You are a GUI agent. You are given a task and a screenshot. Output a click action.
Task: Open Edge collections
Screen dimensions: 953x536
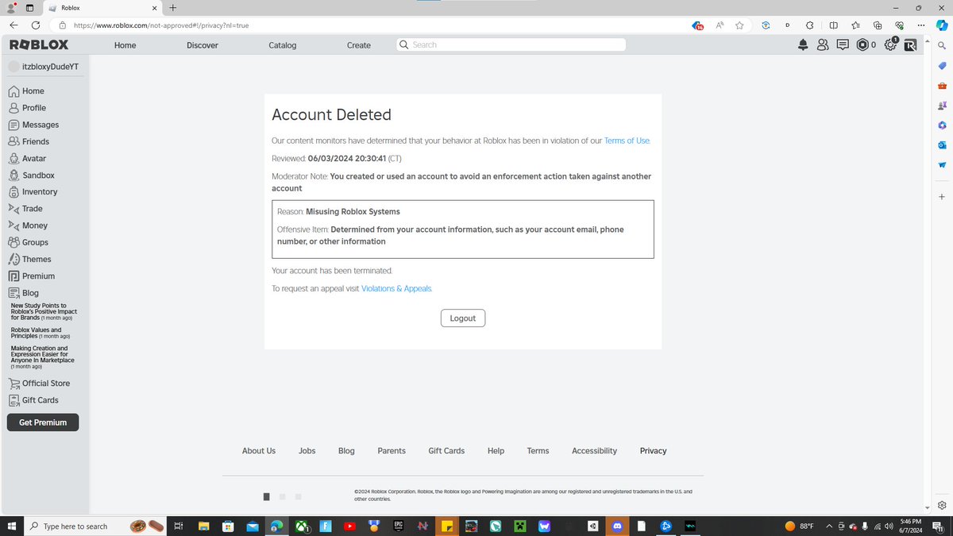(x=878, y=25)
